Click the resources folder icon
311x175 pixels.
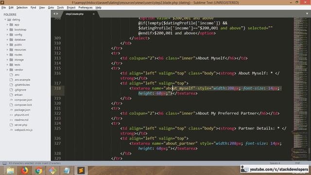point(11,50)
